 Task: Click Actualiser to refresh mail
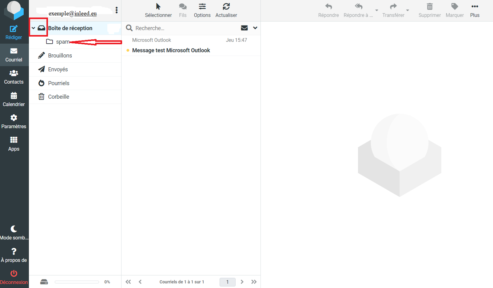point(226,10)
